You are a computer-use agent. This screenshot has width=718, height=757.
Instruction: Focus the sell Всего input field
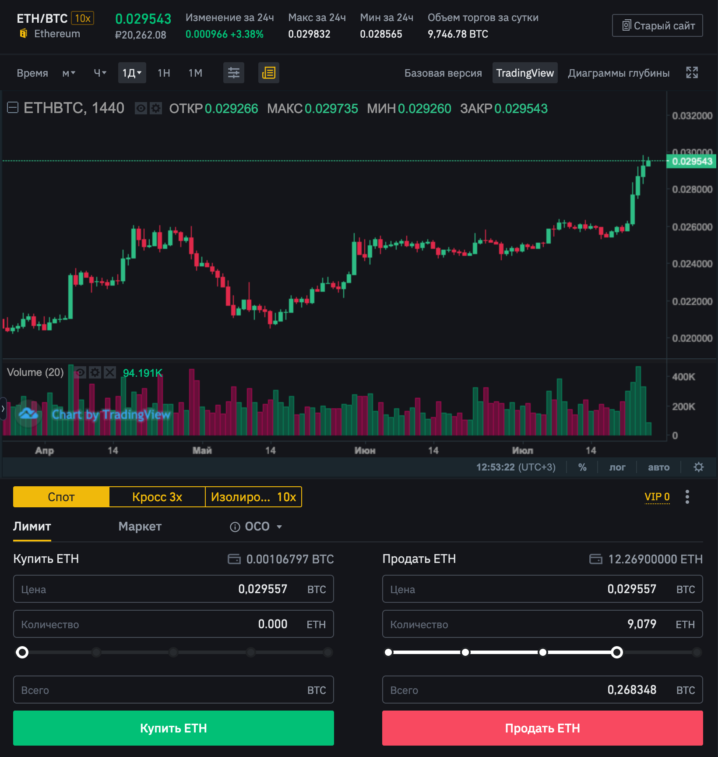coord(542,690)
